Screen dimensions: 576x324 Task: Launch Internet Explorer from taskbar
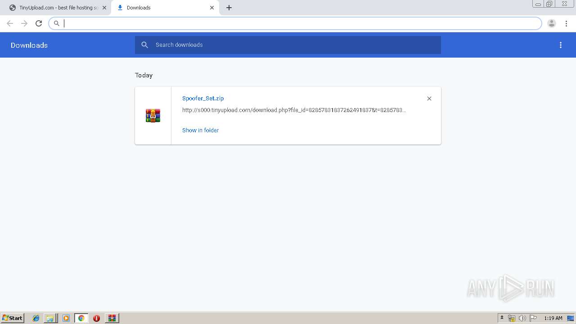[36, 318]
